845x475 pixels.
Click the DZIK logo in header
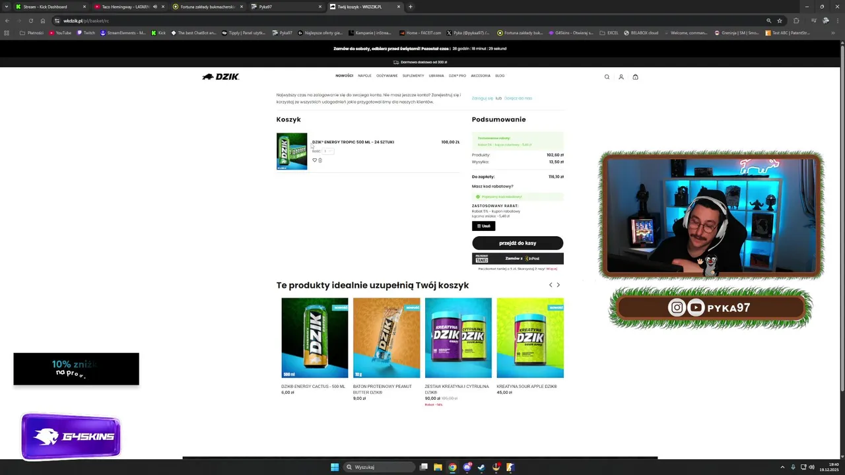(220, 77)
